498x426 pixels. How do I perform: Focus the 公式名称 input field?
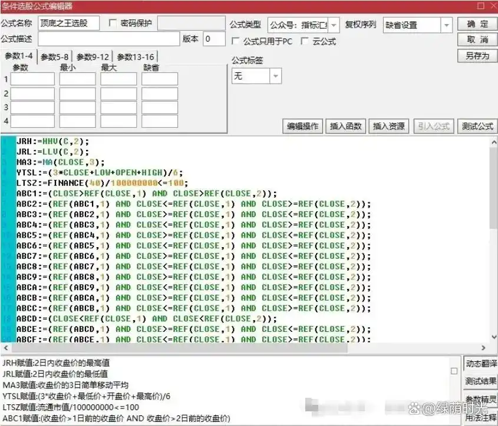tap(68, 23)
